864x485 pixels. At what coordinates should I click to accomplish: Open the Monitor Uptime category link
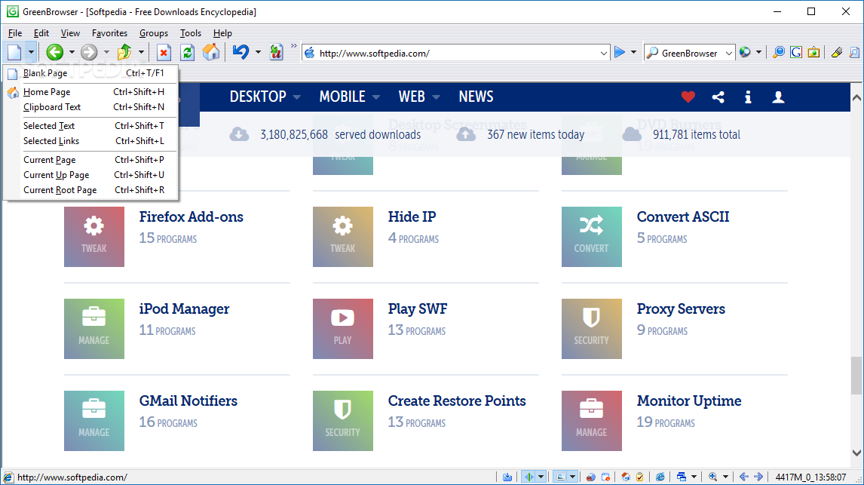pyautogui.click(x=689, y=401)
